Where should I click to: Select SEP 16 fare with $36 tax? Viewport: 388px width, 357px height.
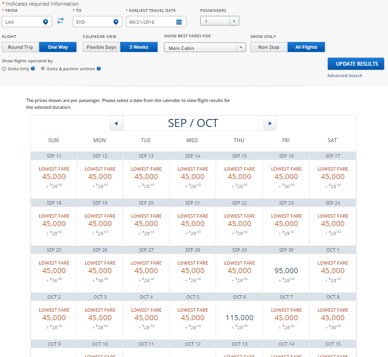click(286, 178)
